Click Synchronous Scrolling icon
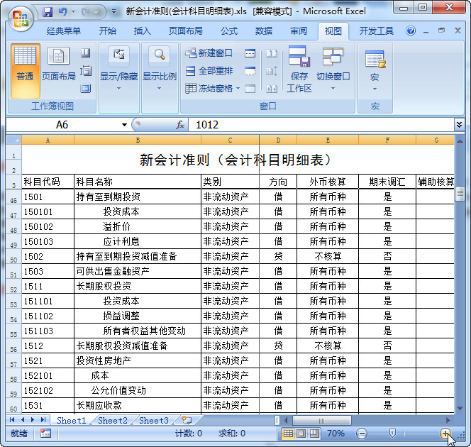The width and height of the screenshot is (471, 447). (x=272, y=71)
